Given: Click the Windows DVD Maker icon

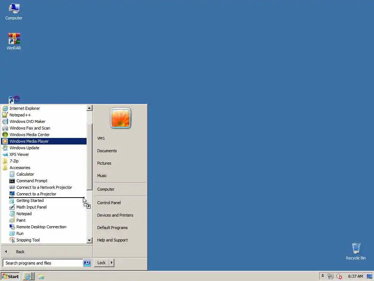Looking at the screenshot, I should pos(5,121).
